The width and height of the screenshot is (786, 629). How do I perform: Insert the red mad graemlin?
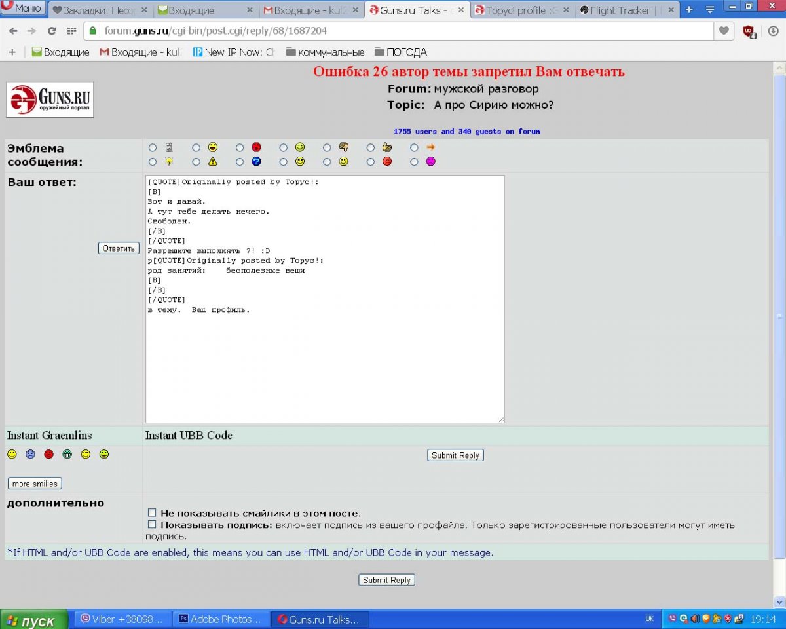click(48, 454)
